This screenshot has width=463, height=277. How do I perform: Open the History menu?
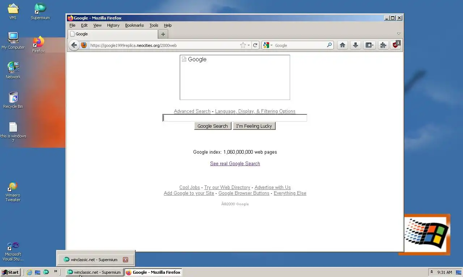pos(113,25)
